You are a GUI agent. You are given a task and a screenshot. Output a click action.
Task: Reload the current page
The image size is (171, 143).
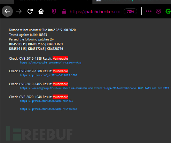coord(30,11)
